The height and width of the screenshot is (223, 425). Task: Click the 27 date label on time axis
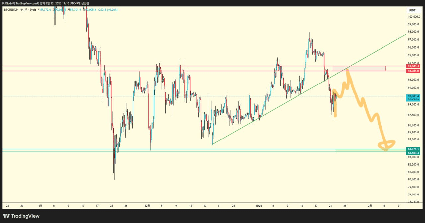22,206
